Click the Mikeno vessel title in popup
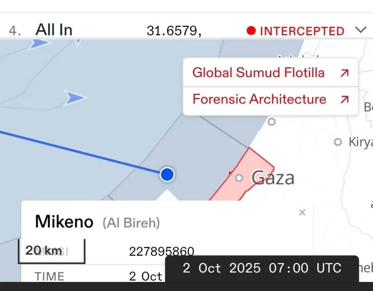This screenshot has height=291, width=373. pyautogui.click(x=64, y=221)
